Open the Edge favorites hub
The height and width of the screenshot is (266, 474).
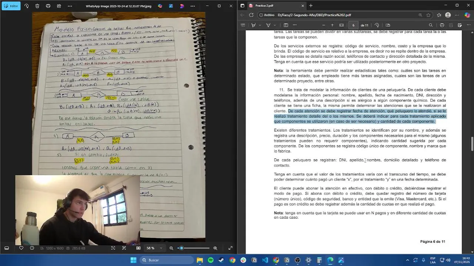click(439, 15)
